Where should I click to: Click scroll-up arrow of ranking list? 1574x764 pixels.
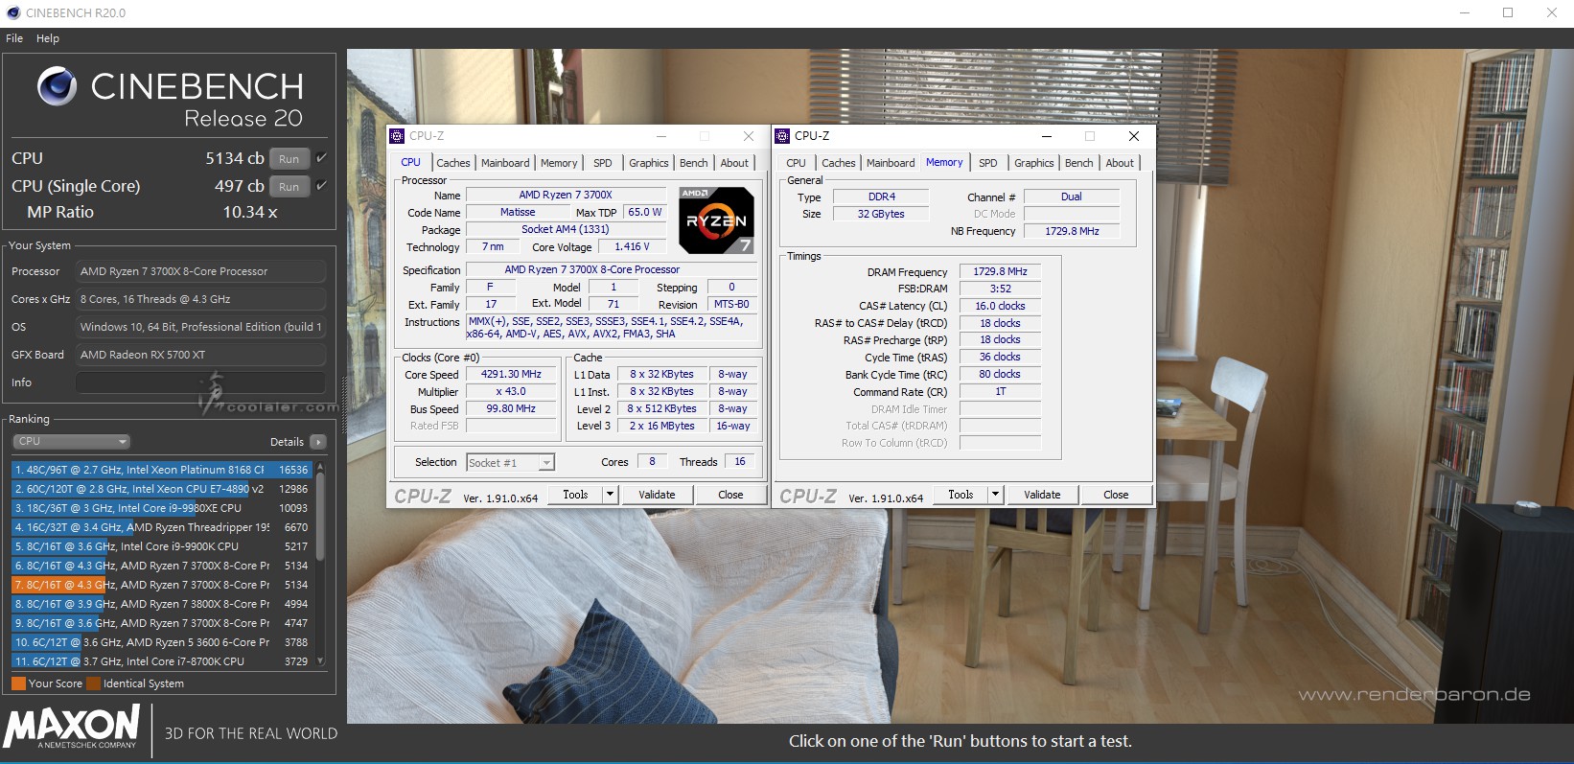click(x=320, y=467)
